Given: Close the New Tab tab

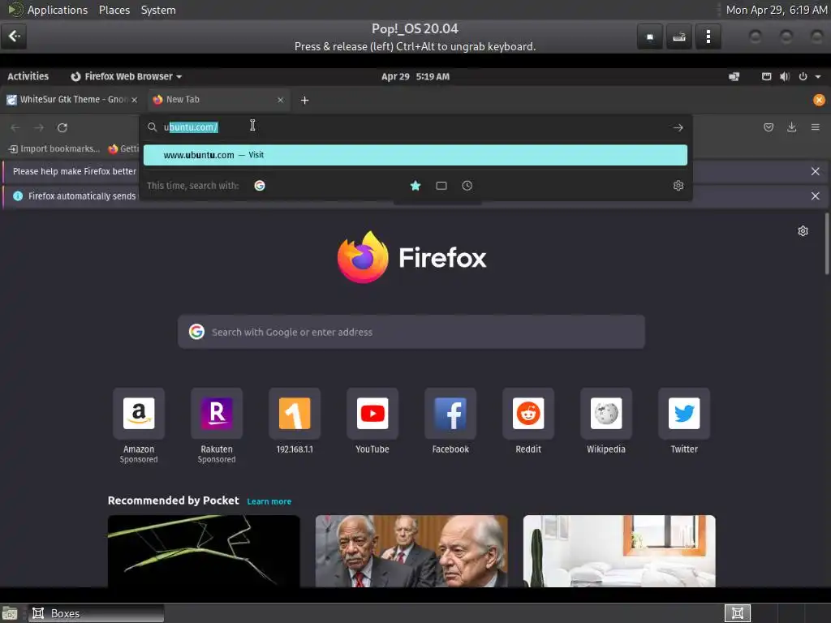Looking at the screenshot, I should 280,100.
